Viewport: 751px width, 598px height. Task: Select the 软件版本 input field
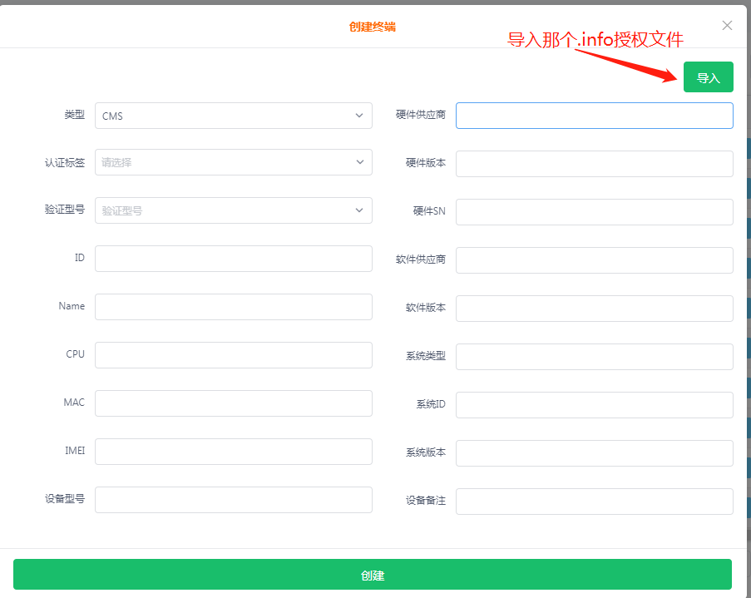[594, 309]
